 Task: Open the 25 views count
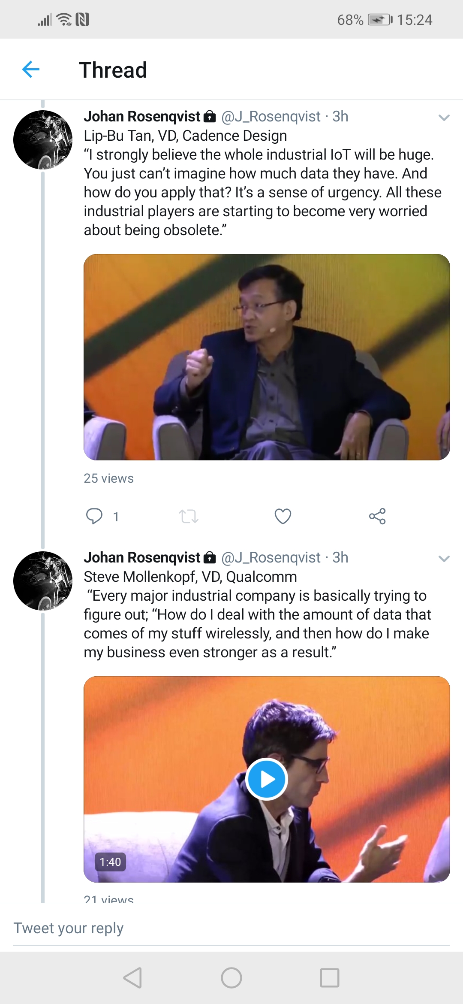pos(109,478)
